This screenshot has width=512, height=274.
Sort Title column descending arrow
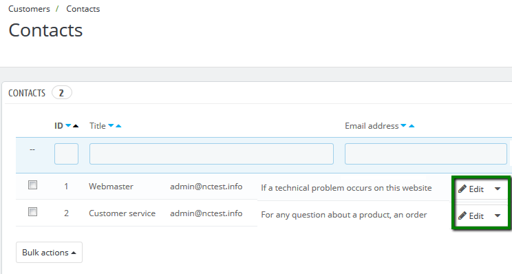pyautogui.click(x=111, y=126)
